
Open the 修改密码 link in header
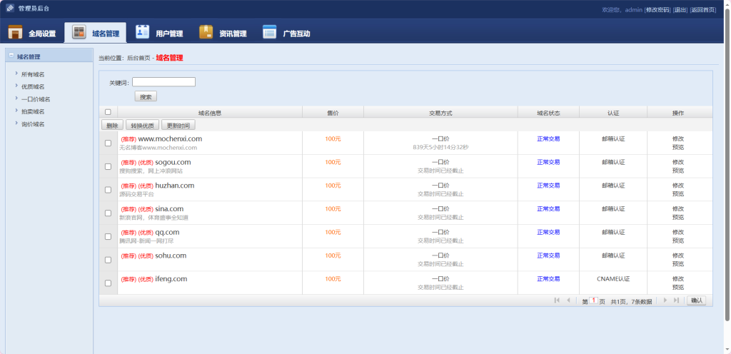coord(657,10)
